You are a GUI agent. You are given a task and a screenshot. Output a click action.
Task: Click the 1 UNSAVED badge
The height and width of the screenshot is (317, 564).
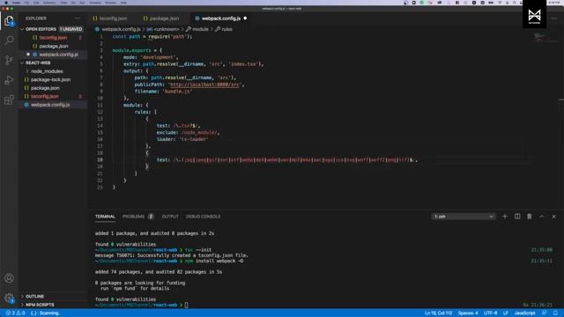(70, 29)
